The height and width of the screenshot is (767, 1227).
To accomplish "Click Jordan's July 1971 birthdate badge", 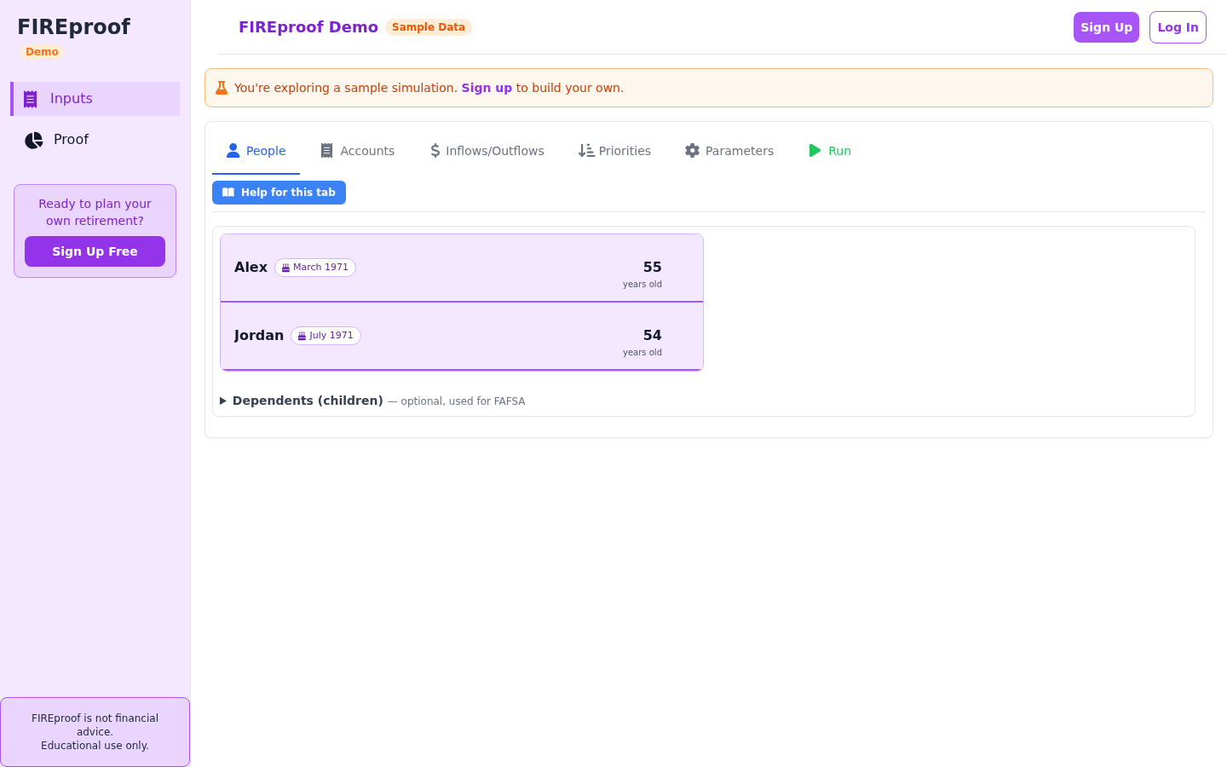I will tap(325, 336).
